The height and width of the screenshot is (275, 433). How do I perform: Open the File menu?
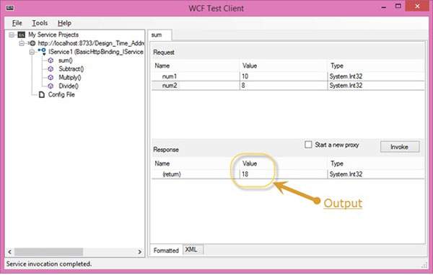17,23
